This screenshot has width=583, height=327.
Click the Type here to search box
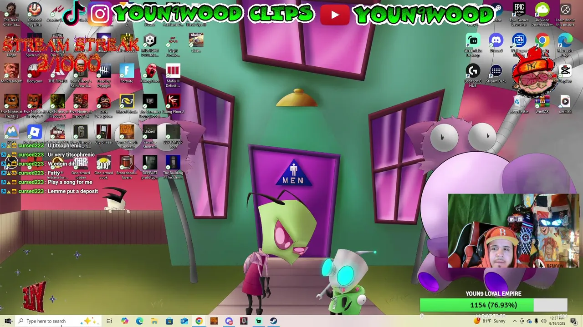59,321
